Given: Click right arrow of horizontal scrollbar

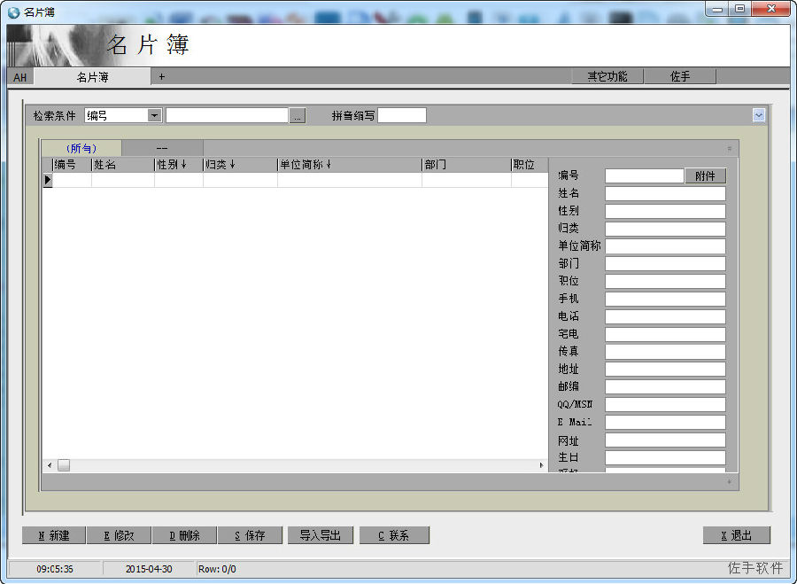Looking at the screenshot, I should pos(541,465).
